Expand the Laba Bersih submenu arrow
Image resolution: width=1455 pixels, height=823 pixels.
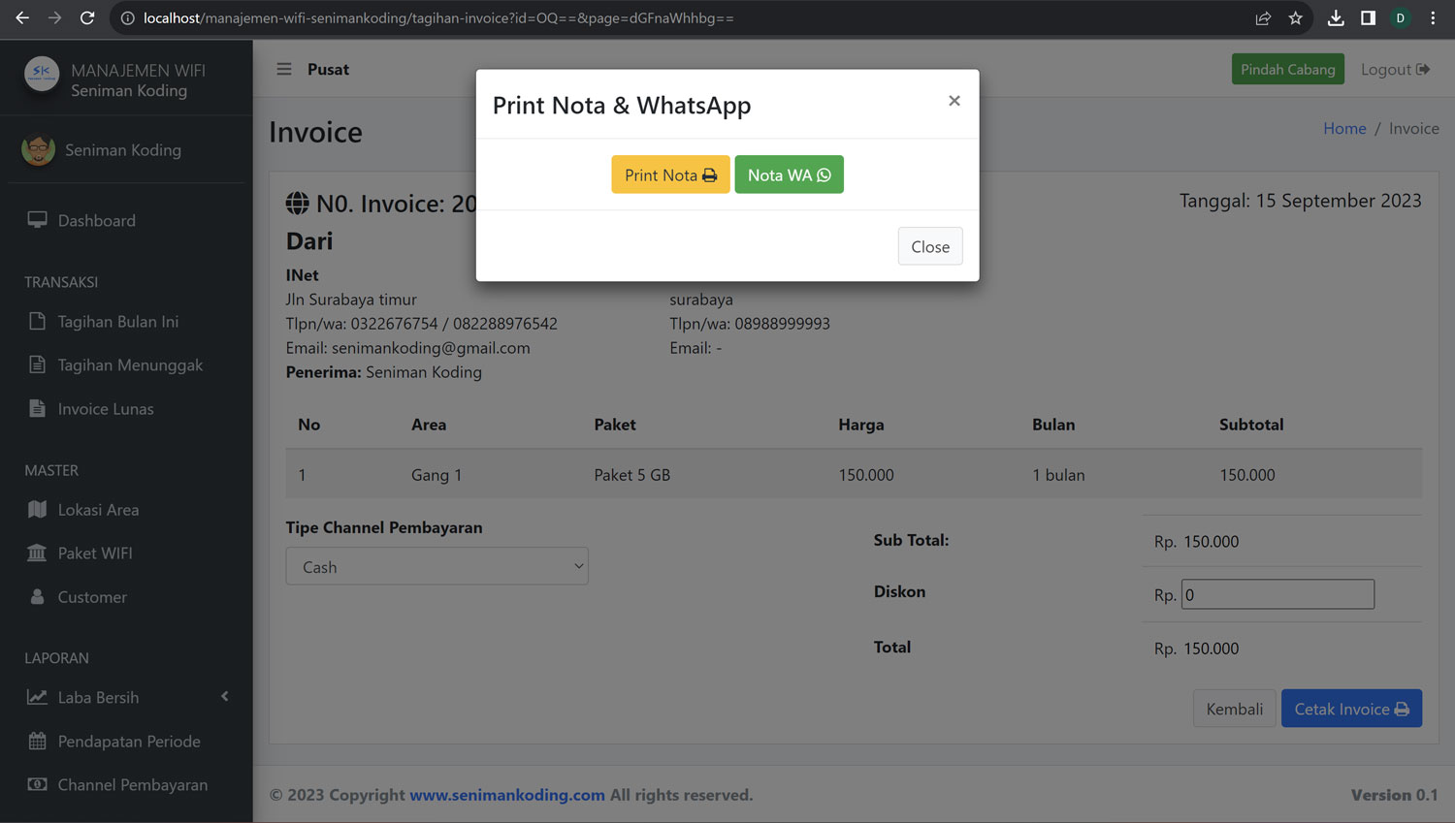coord(225,696)
